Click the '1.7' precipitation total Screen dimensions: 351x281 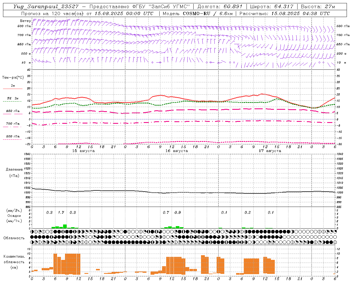(x=61, y=213)
